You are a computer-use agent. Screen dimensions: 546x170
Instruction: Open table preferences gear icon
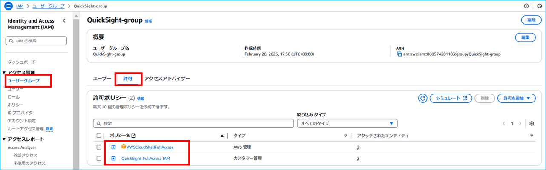tap(532, 124)
